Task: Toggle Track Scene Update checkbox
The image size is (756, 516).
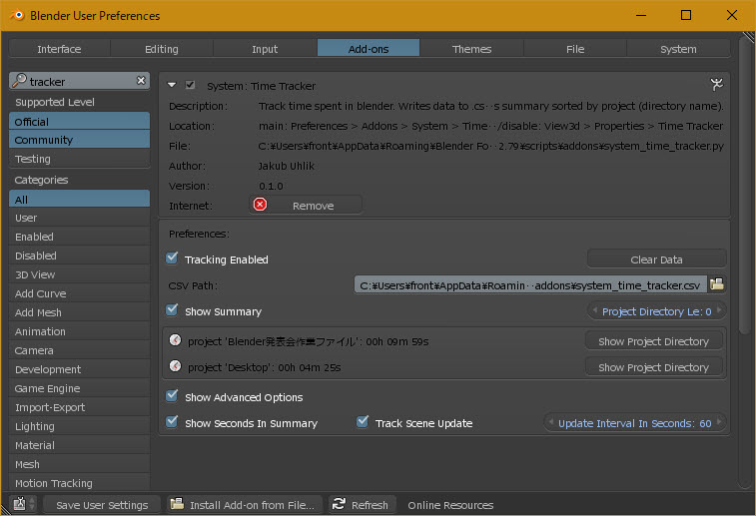Action: tap(363, 422)
